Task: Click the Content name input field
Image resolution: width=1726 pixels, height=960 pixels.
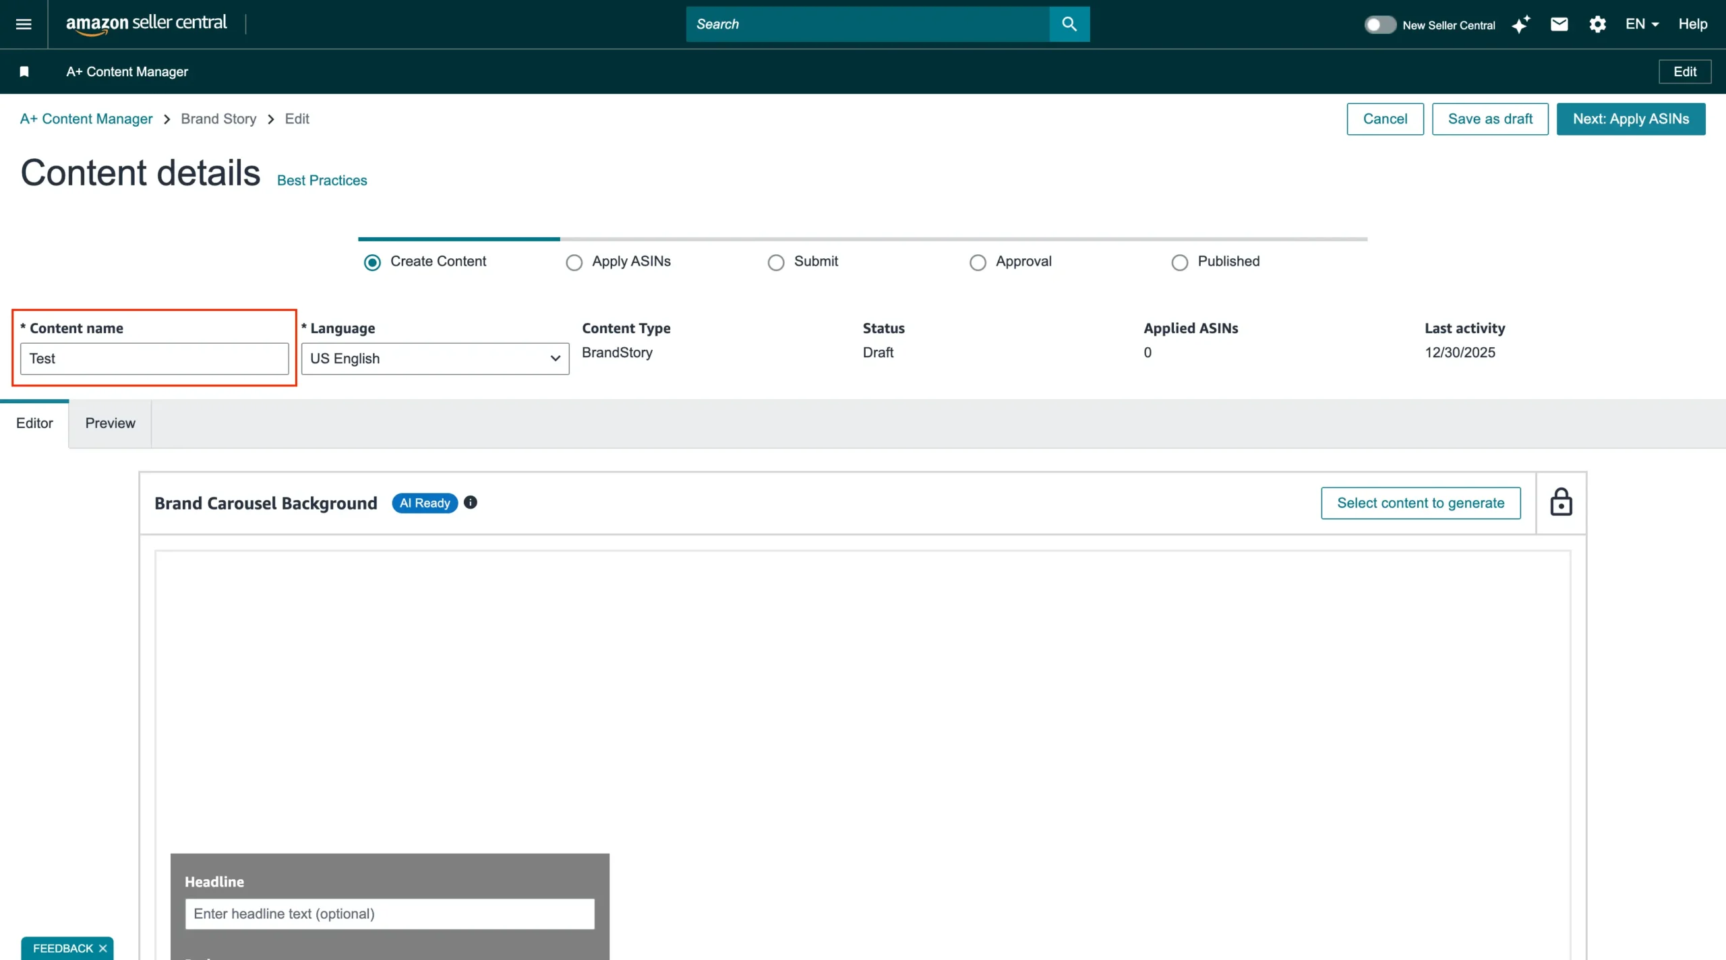Action: click(154, 359)
